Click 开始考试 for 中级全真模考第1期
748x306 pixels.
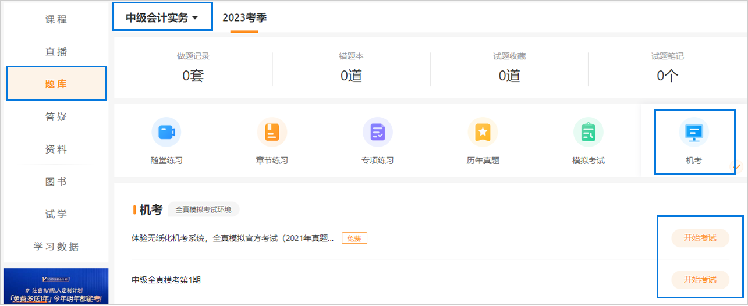700,280
